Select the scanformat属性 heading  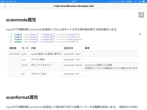point(22,97)
